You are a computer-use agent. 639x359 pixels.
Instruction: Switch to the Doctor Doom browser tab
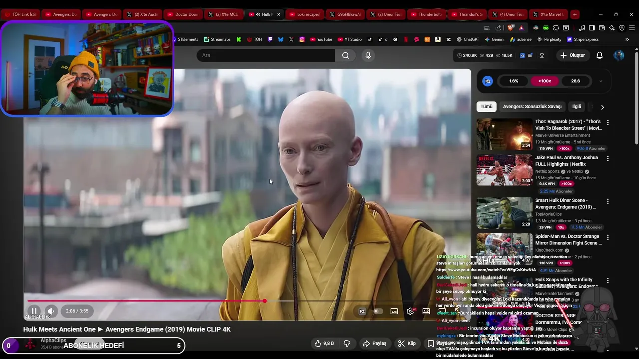[x=183, y=14]
